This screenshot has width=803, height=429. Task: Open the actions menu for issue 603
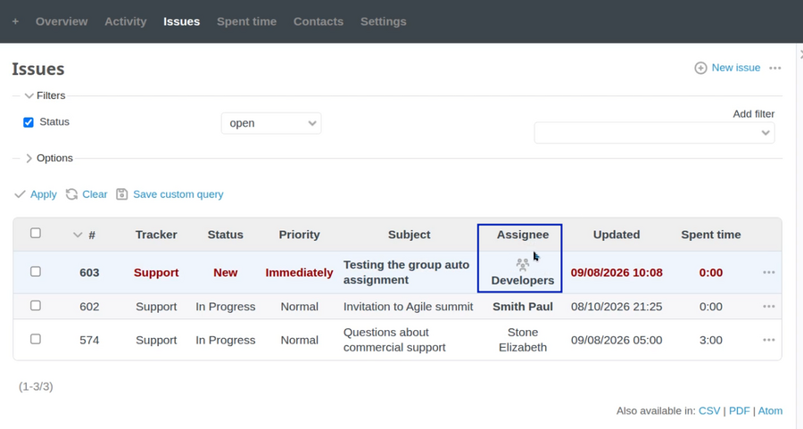click(769, 272)
